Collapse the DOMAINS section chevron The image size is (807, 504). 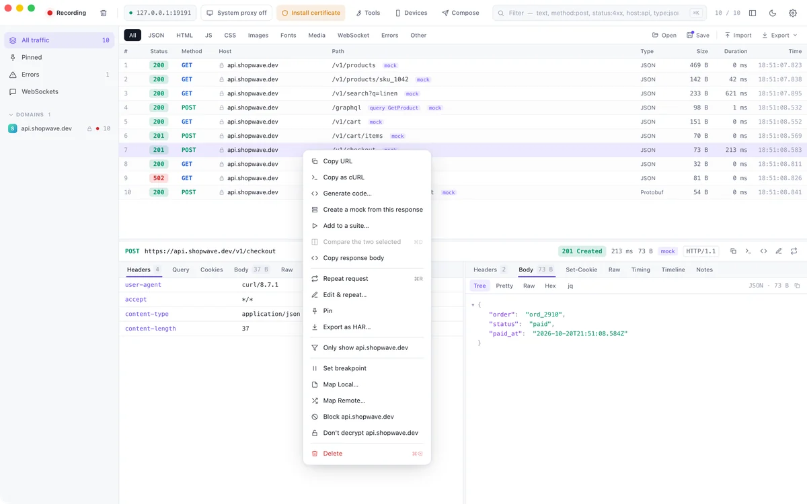[x=11, y=115]
